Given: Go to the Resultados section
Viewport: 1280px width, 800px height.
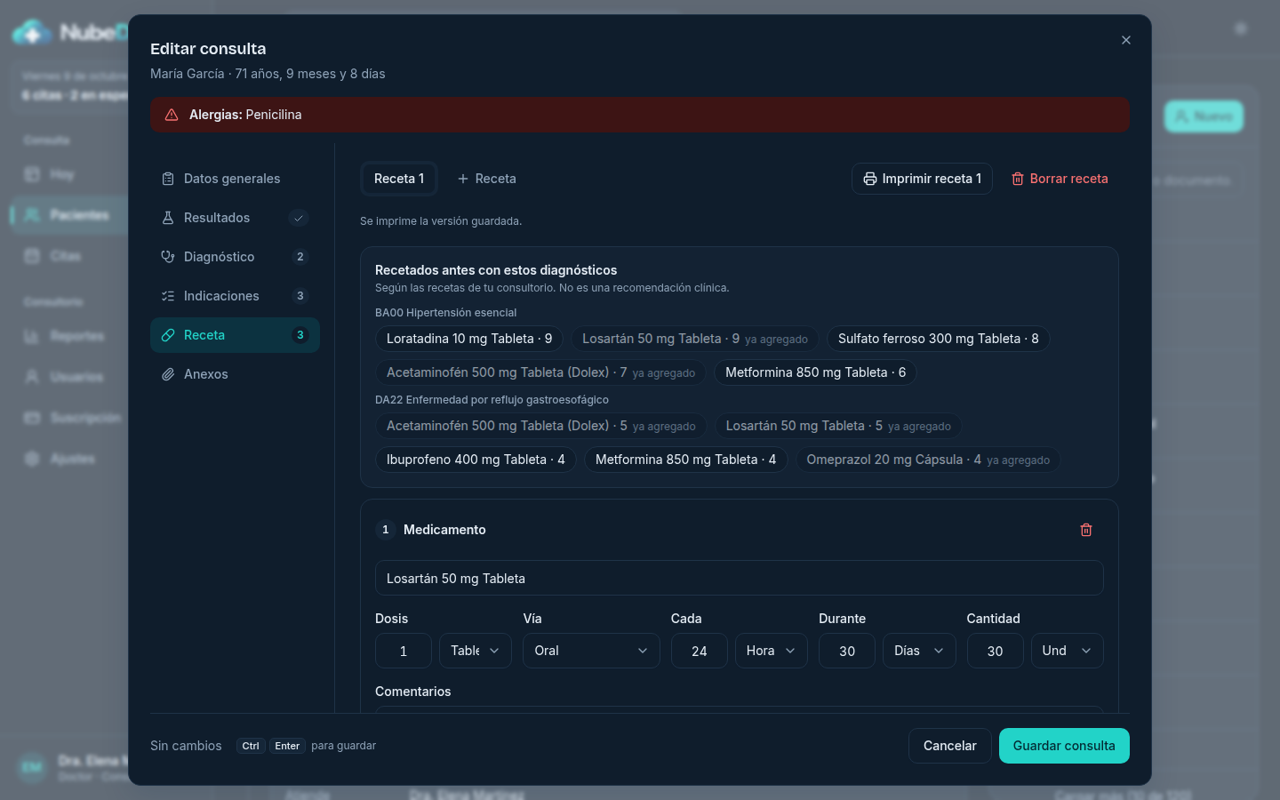Looking at the screenshot, I should (235, 218).
